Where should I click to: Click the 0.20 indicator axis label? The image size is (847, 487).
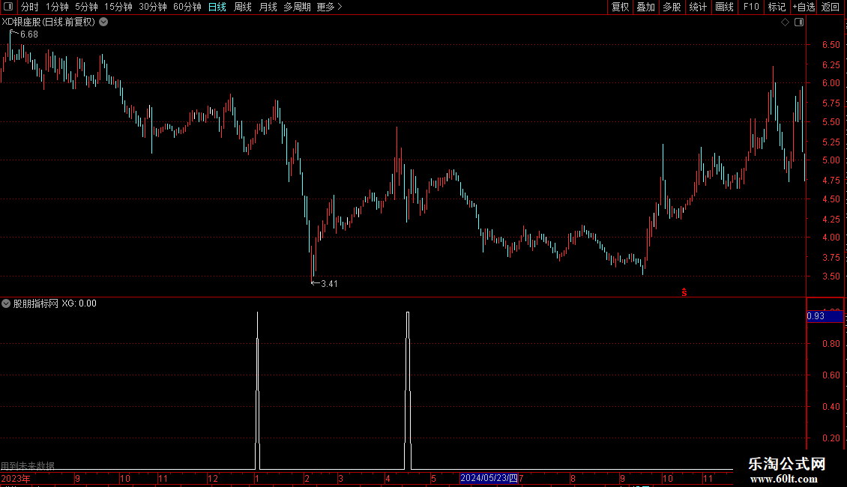point(831,438)
